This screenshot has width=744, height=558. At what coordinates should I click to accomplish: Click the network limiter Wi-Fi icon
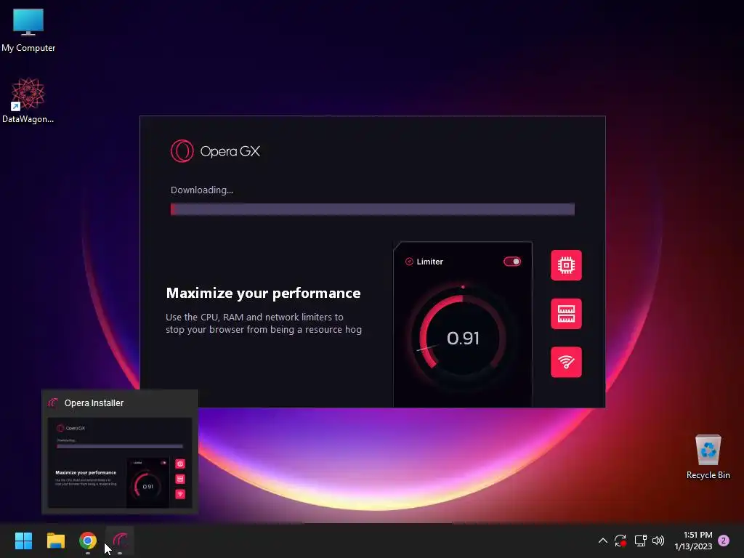pyautogui.click(x=566, y=362)
